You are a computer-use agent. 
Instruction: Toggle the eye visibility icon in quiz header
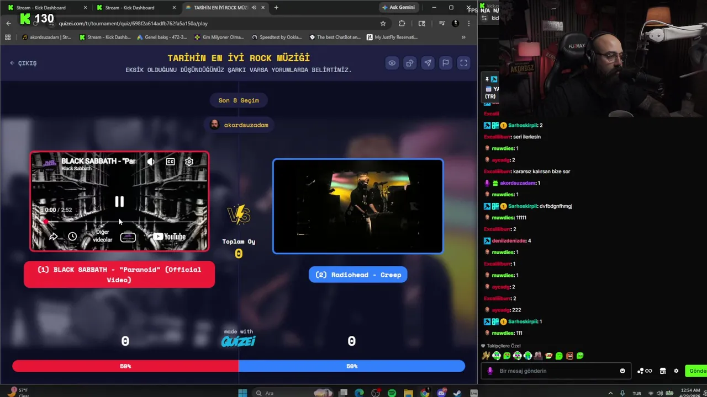click(x=392, y=63)
